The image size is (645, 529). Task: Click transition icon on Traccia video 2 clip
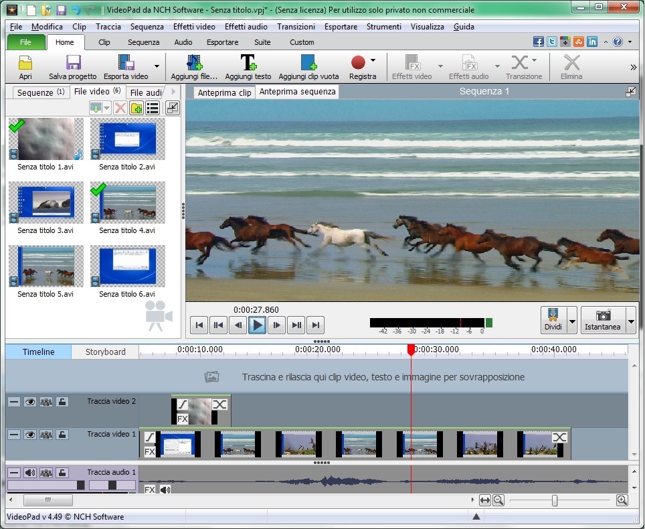[x=219, y=404]
